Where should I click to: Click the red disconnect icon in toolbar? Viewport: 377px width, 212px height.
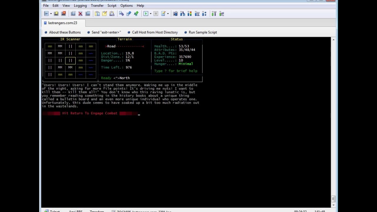tap(63, 14)
